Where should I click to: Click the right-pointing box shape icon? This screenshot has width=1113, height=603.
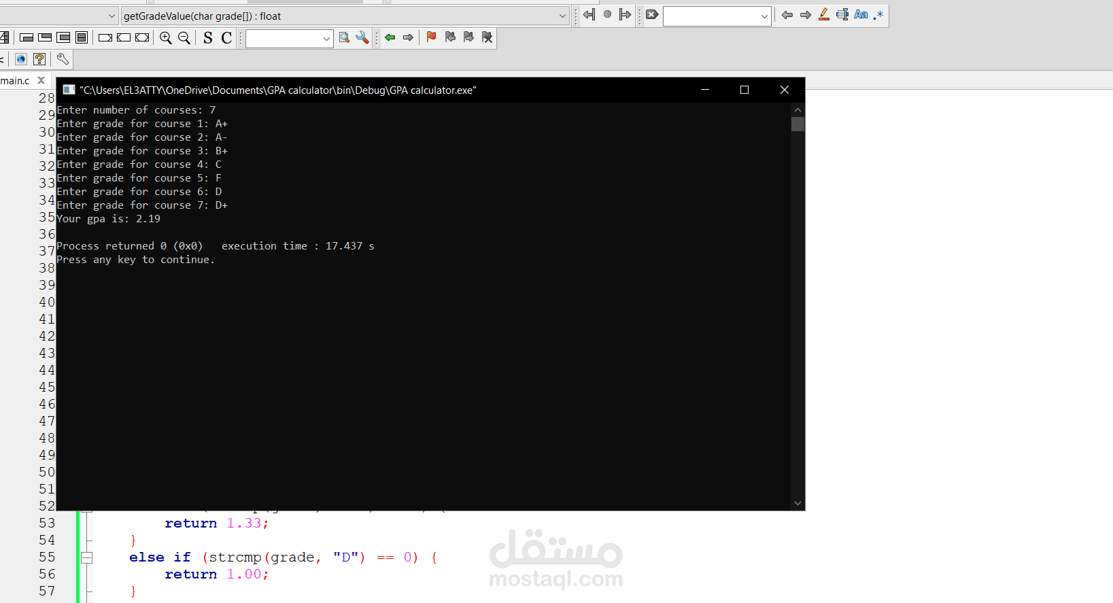tap(105, 38)
